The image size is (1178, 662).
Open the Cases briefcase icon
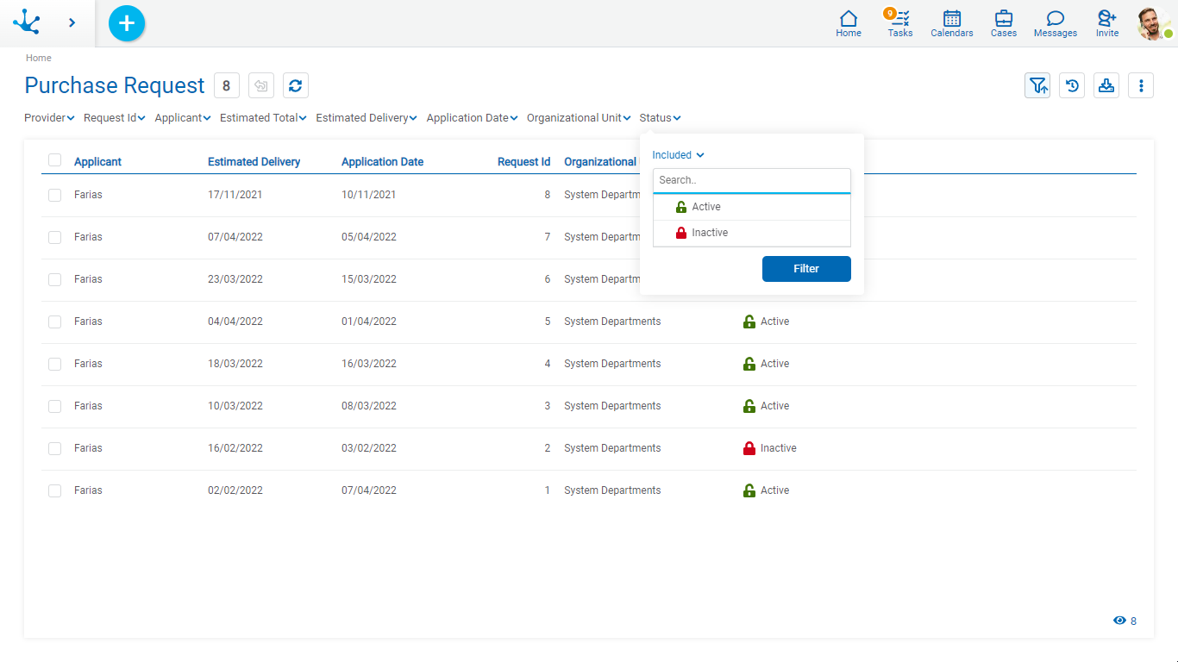[1004, 23]
